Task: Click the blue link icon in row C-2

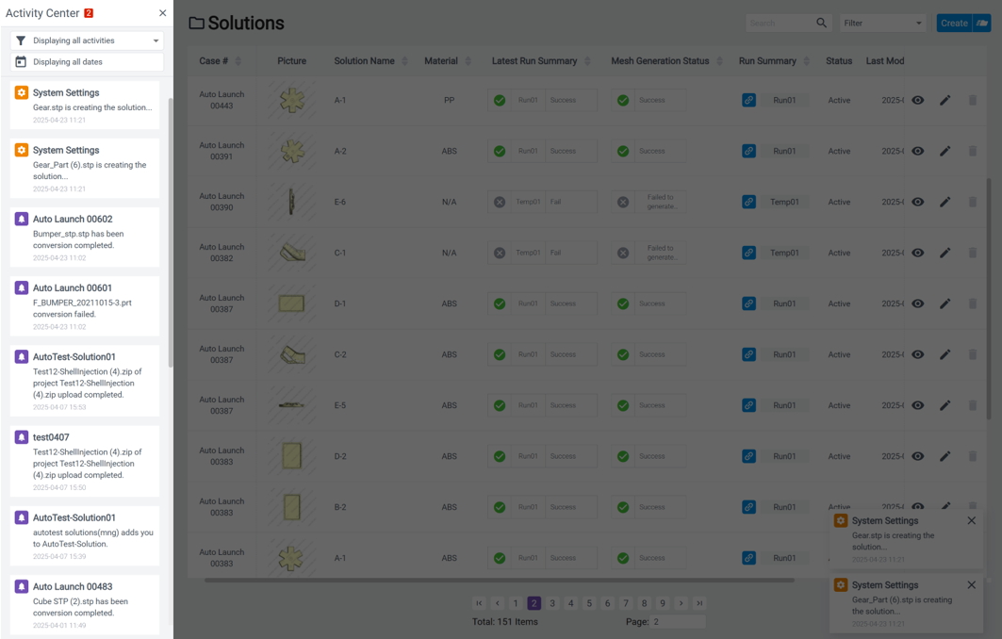Action: click(x=748, y=354)
